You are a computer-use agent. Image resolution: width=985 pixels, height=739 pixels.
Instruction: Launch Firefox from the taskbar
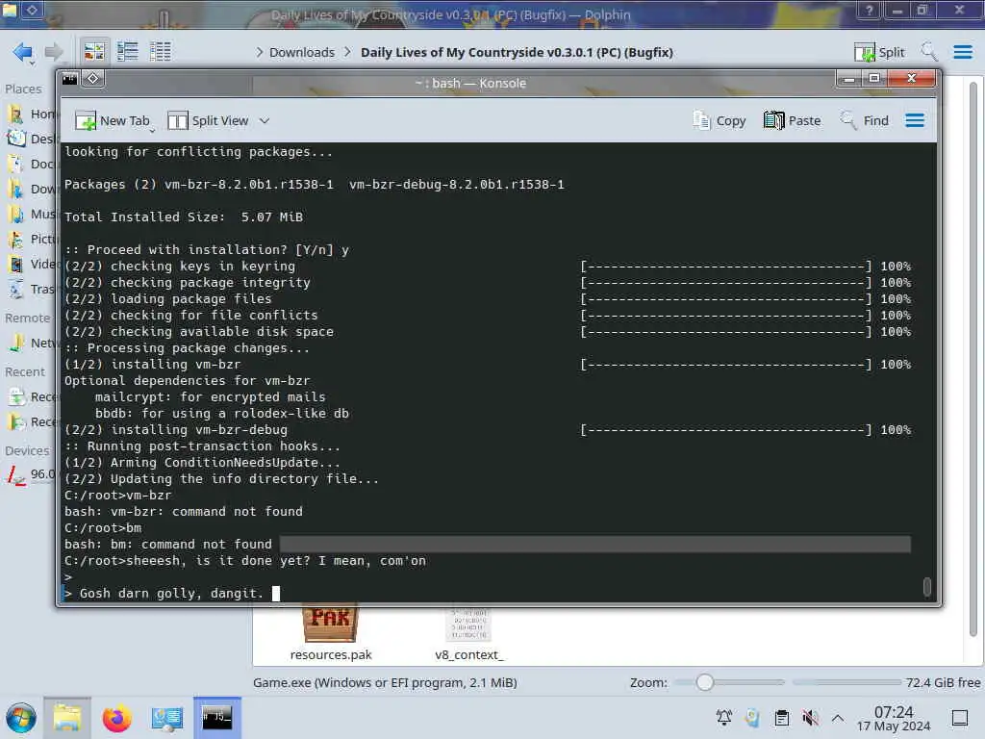[x=116, y=718]
